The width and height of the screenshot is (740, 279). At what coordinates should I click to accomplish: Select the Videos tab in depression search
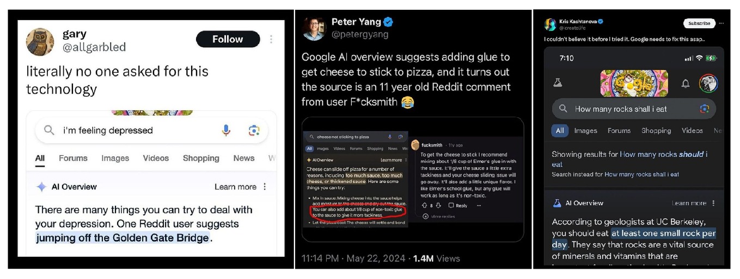(x=156, y=158)
